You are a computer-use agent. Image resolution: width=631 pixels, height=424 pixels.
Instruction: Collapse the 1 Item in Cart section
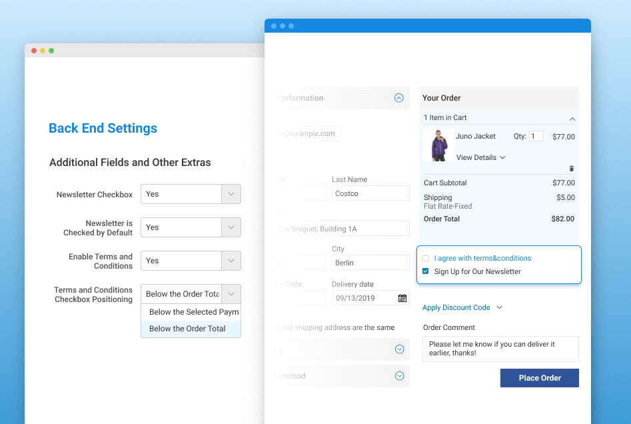(572, 118)
